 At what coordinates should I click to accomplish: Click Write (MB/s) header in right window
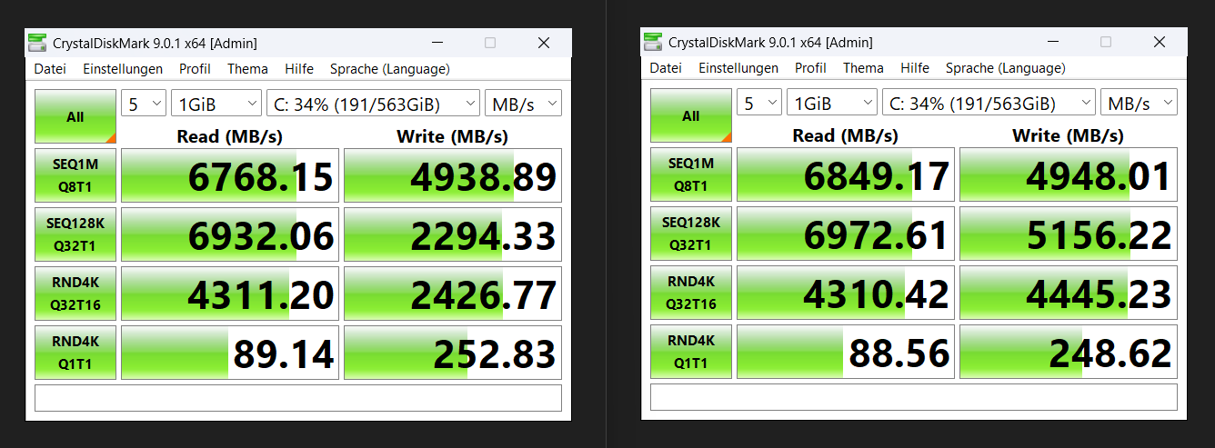tap(1068, 135)
